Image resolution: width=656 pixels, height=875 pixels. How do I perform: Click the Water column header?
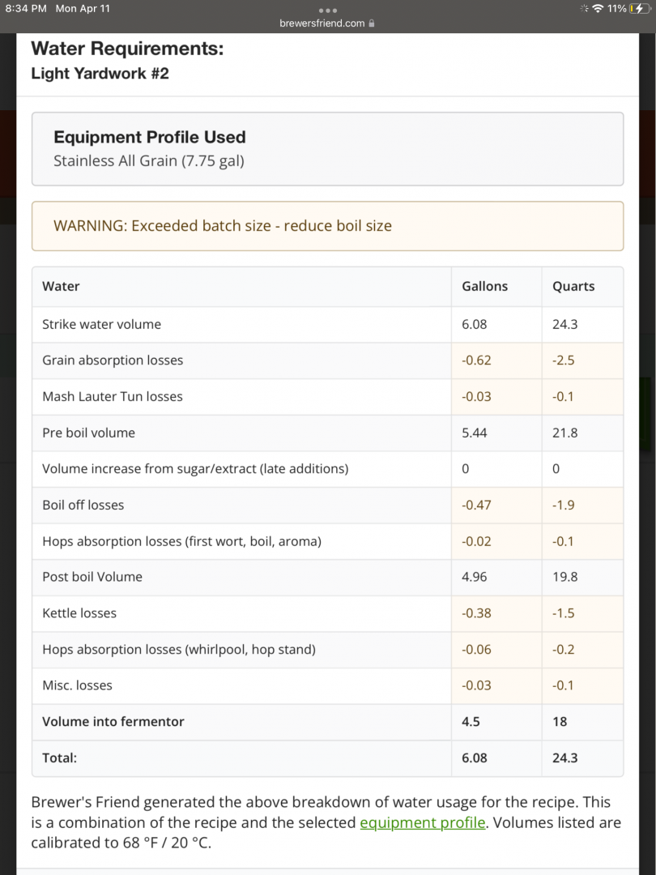point(61,286)
